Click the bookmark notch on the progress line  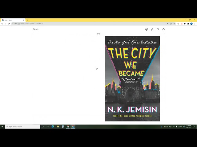[98, 33]
